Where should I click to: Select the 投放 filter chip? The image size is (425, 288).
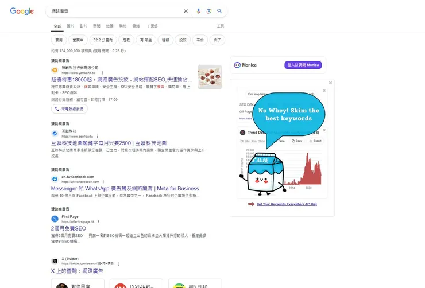coord(183,40)
